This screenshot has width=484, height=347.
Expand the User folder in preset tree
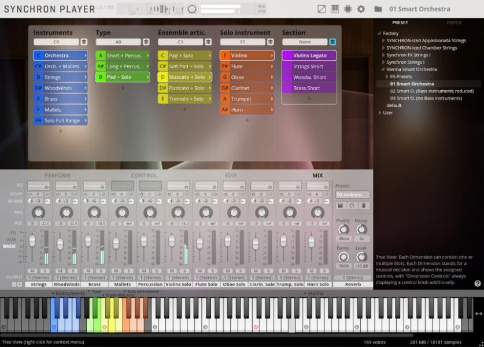380,113
